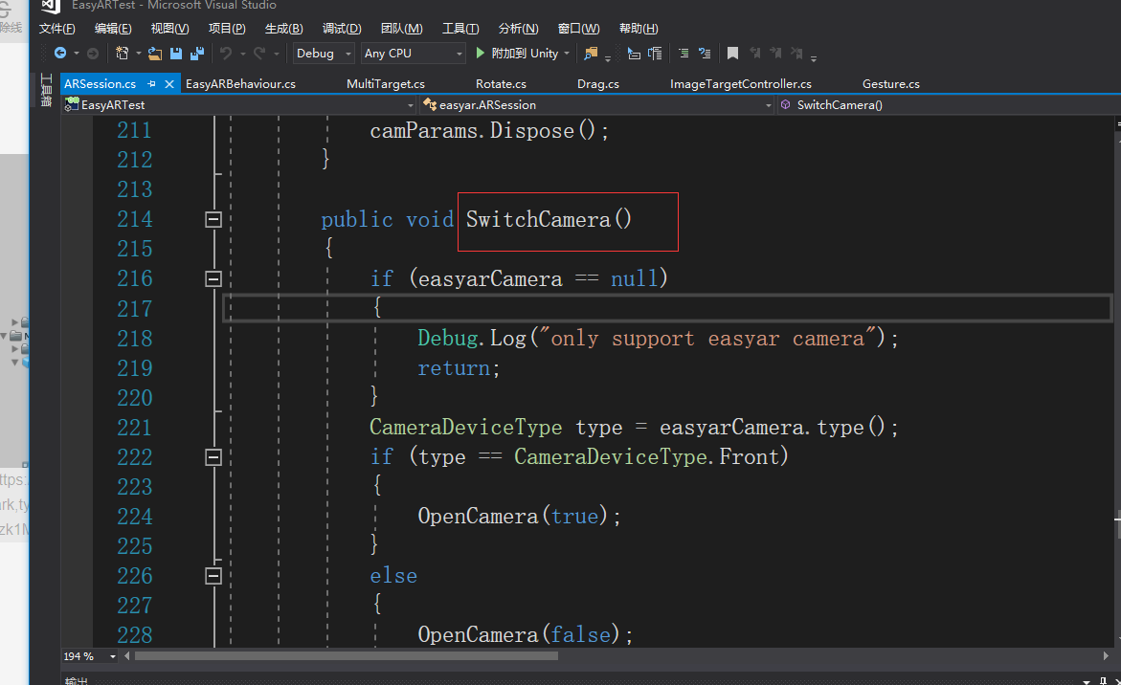Click the Navigate Forward arrow icon

93,53
